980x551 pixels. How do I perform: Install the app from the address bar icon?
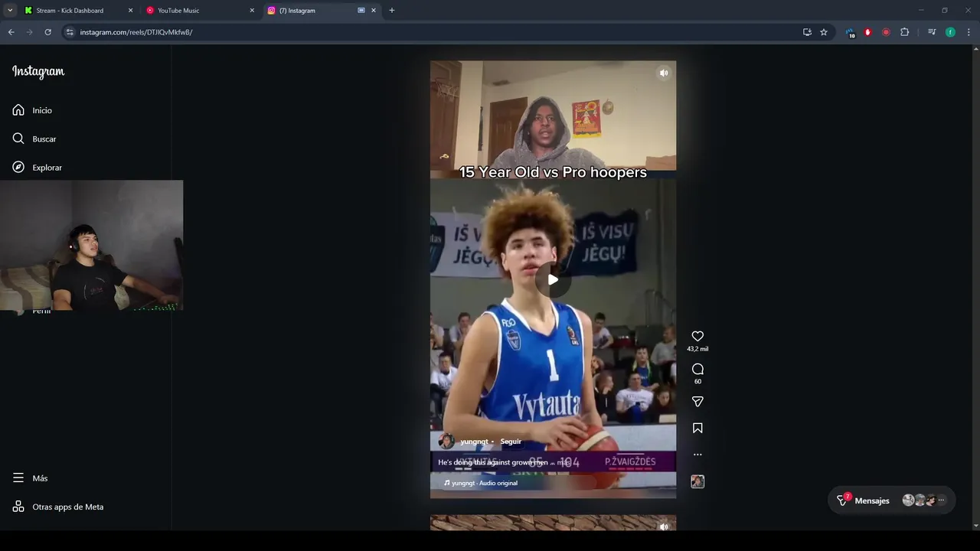point(807,32)
